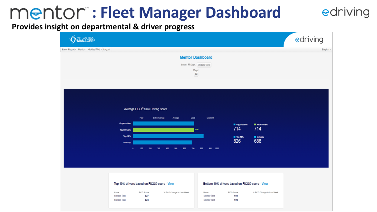This screenshot has width=377, height=212.
Task: Click the FICO Score 609 cell
Action: [236, 200]
